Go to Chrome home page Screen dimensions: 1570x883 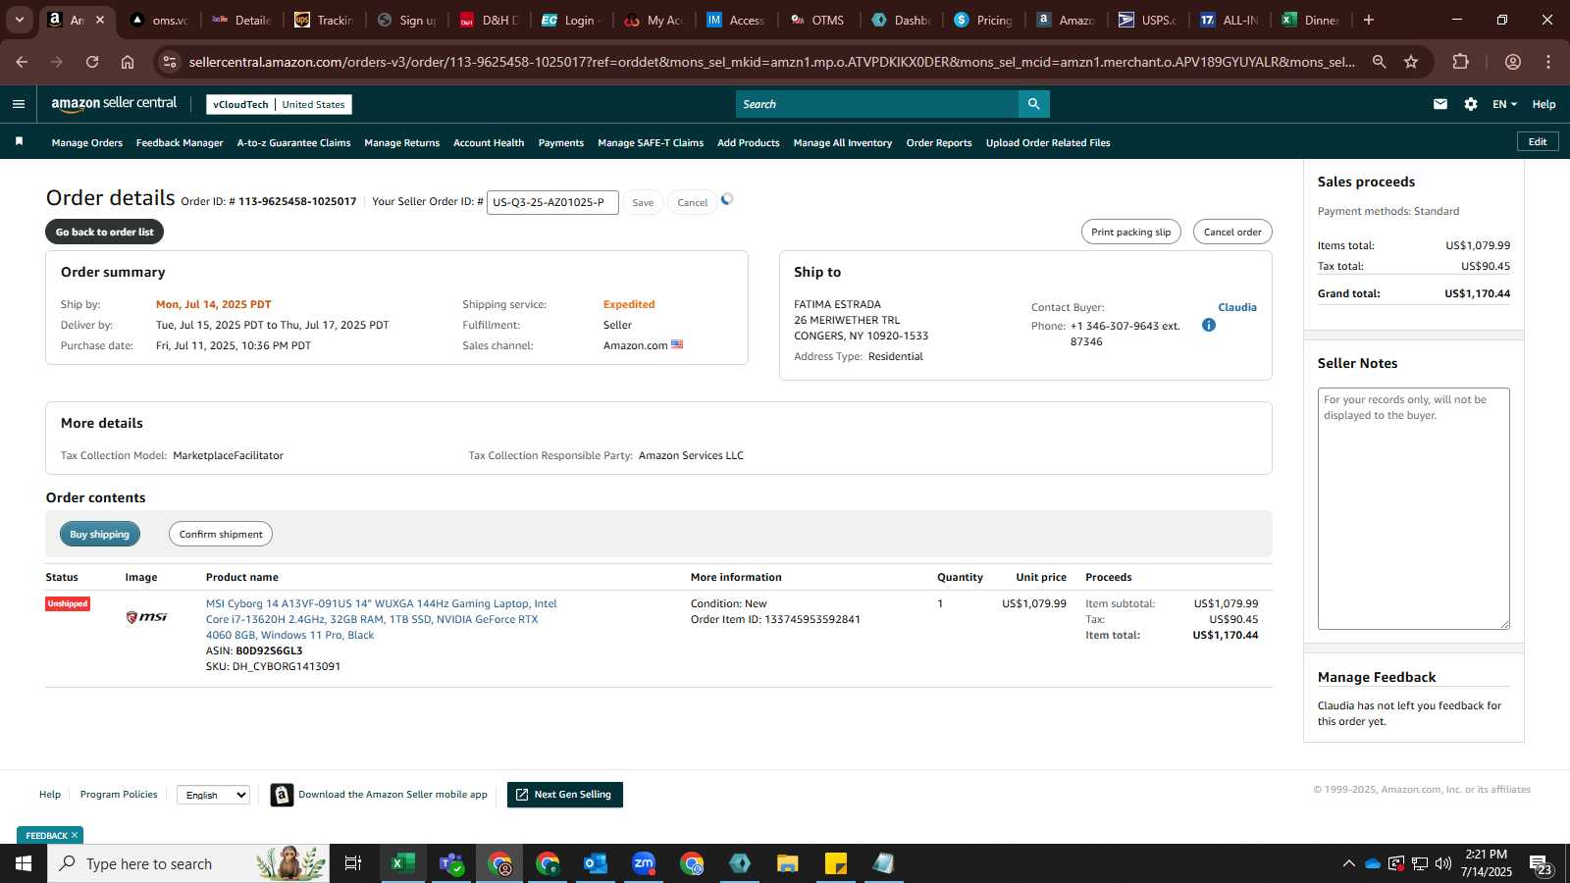[128, 62]
